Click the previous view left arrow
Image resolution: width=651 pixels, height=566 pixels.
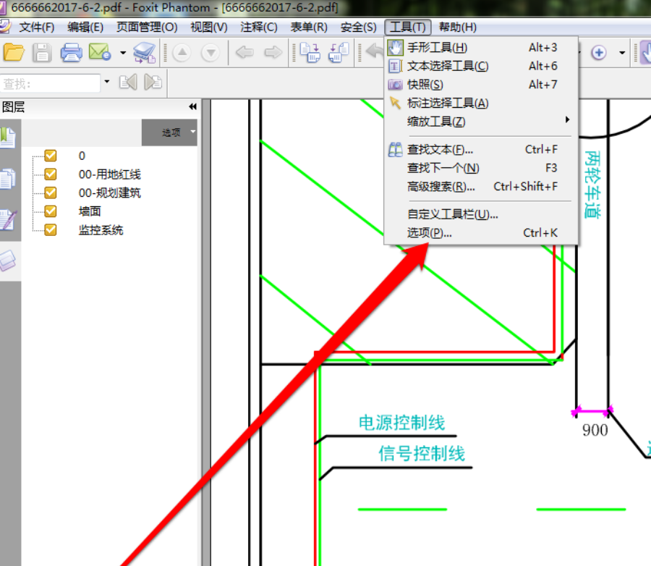244,52
